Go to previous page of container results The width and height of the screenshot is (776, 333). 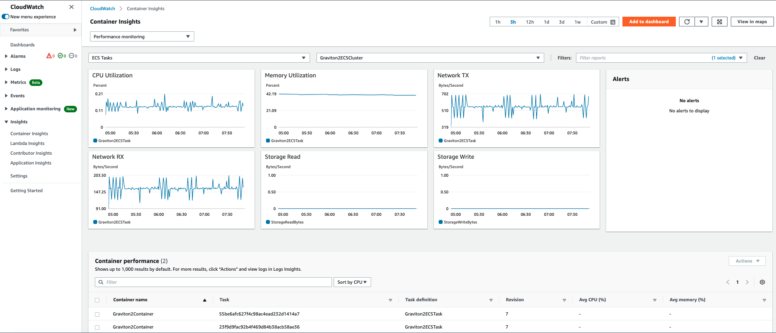728,282
